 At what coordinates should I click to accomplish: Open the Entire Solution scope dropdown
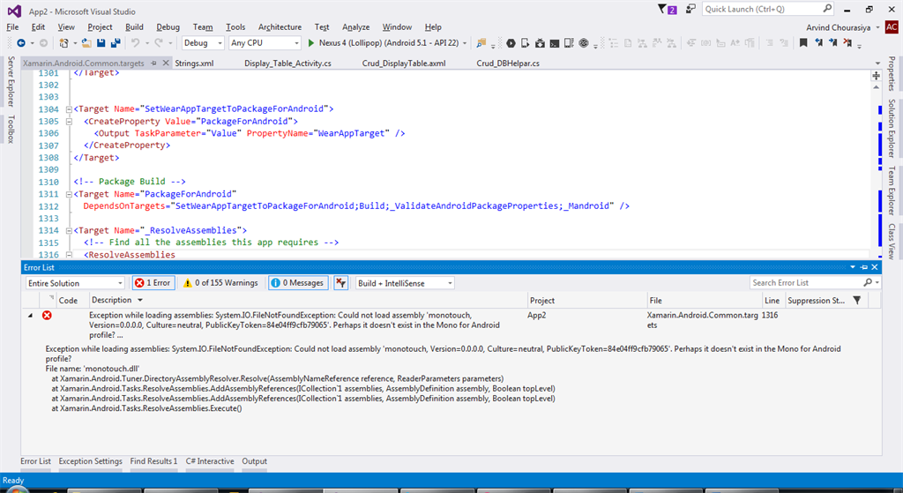click(75, 283)
